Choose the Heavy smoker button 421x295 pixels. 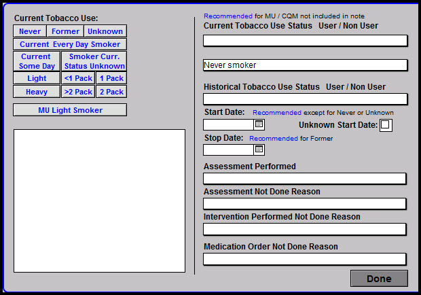[37, 92]
